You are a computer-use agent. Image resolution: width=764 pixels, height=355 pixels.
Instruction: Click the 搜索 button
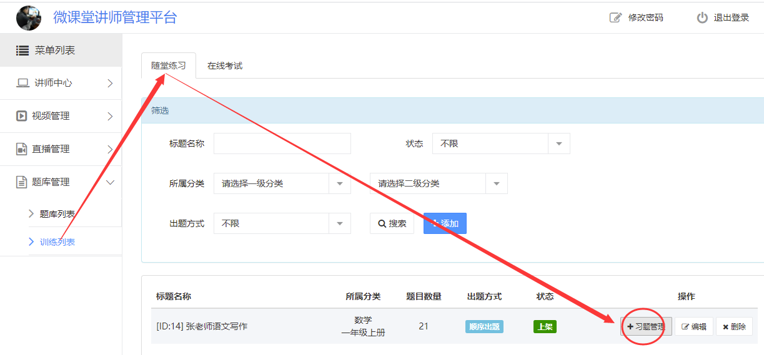click(392, 223)
